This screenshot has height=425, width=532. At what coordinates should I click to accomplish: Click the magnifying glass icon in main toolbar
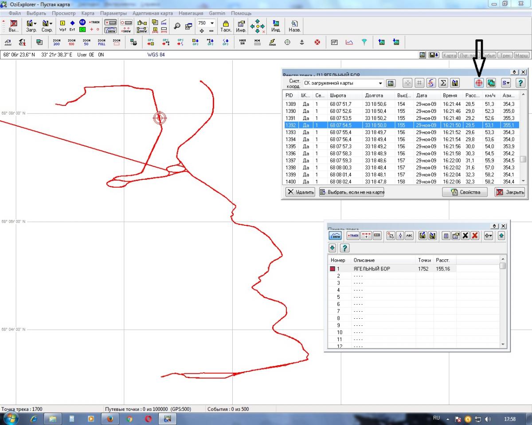(x=177, y=26)
